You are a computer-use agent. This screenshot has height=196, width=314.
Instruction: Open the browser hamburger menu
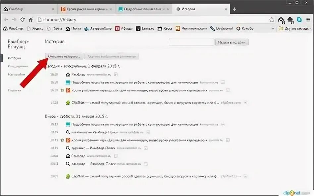click(308, 19)
